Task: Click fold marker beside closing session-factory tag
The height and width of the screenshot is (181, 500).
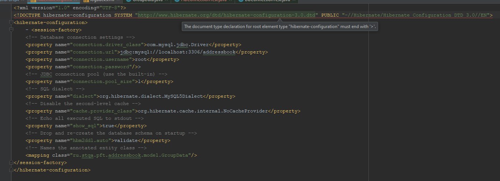Action: (11, 163)
